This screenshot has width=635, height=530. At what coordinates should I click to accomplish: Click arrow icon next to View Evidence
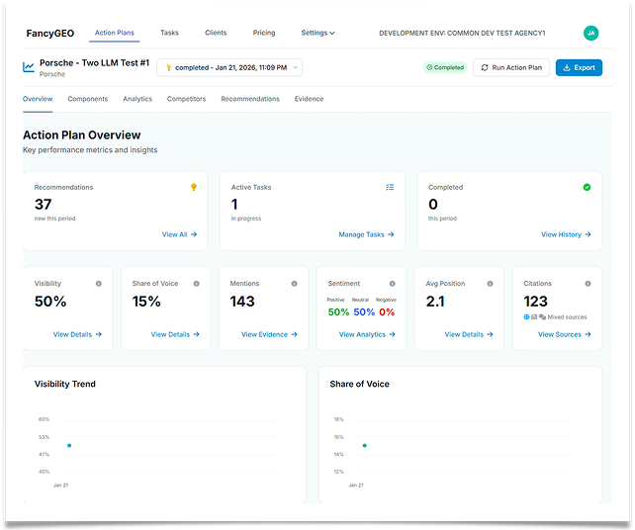(x=295, y=334)
